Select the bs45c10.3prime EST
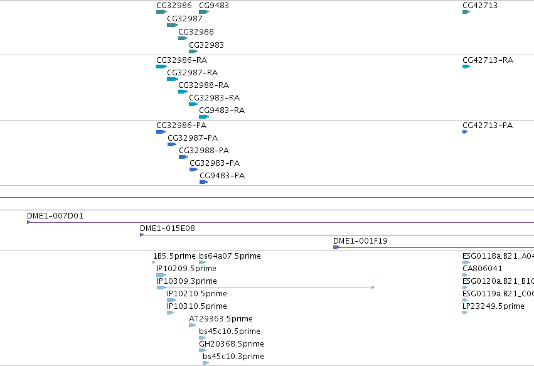Image resolution: width=534 pixels, height=366 pixels. pyautogui.click(x=205, y=363)
